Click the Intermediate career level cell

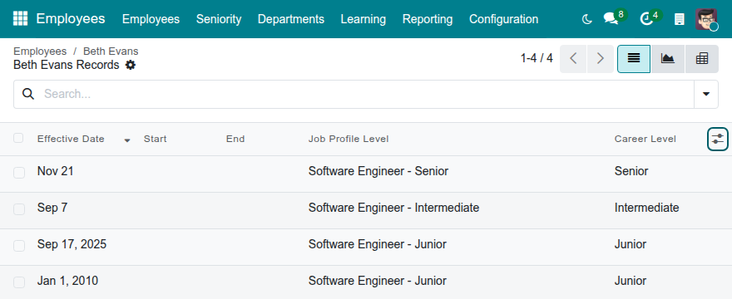(x=646, y=208)
